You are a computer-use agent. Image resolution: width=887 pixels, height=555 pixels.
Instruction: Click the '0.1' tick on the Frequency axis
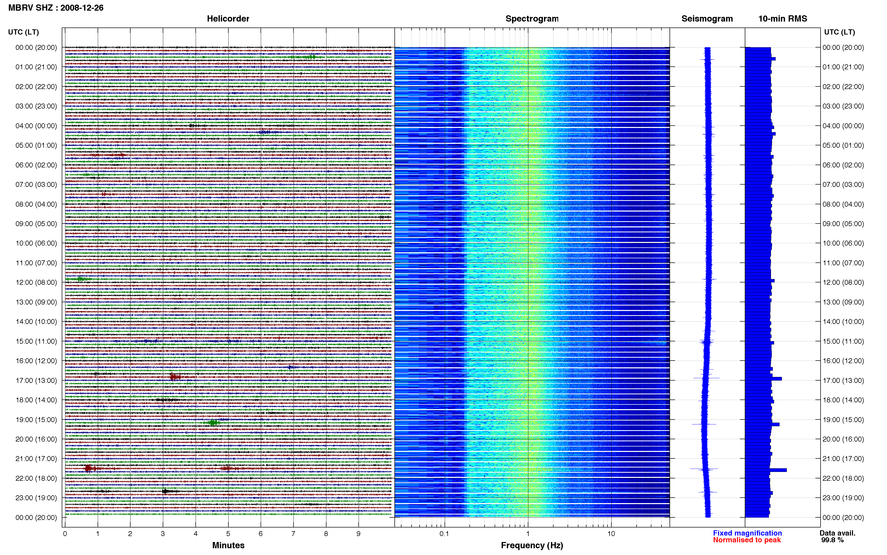pyautogui.click(x=444, y=534)
